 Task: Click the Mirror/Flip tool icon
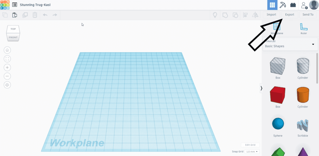click(x=255, y=15)
